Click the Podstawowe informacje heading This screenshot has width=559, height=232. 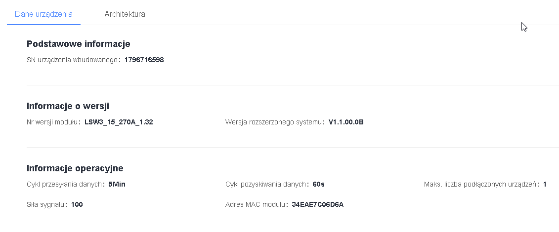[78, 44]
